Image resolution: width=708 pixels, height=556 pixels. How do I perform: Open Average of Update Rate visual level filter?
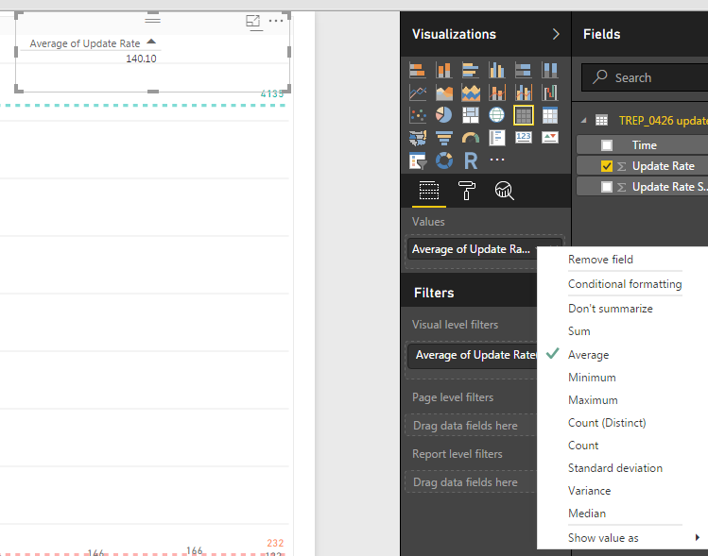click(x=473, y=355)
